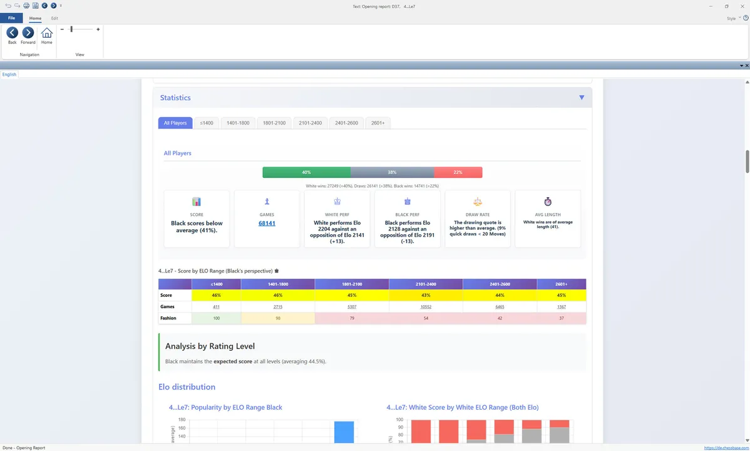Open the 10552 games link in table
The image size is (750, 451).
[x=426, y=307]
